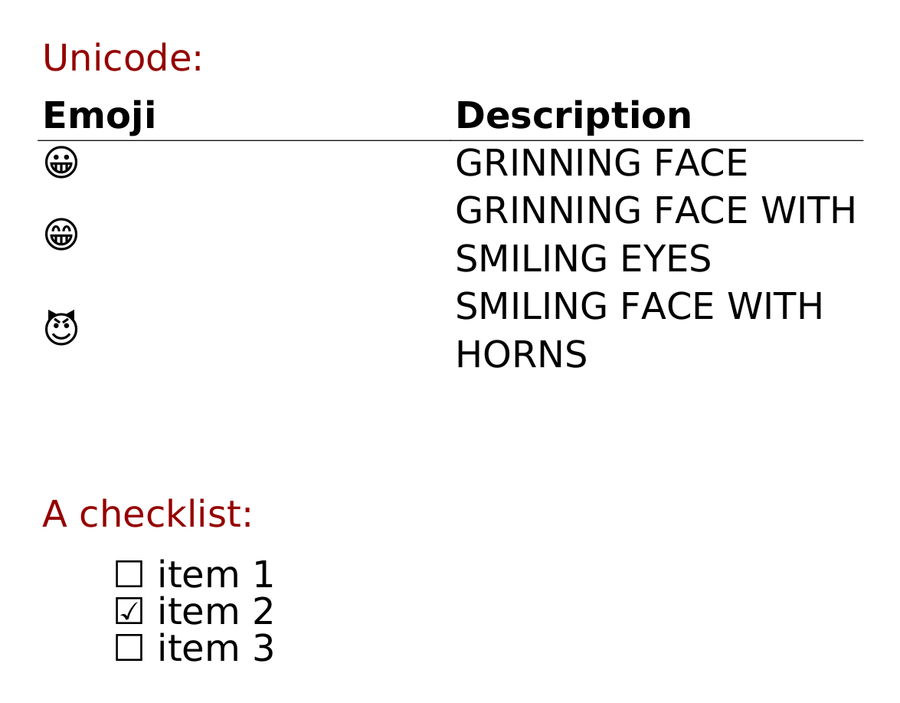
Task: Click the SMILING FACE WITH text line
Action: tap(639, 307)
